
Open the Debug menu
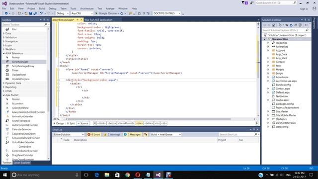tap(52, 8)
